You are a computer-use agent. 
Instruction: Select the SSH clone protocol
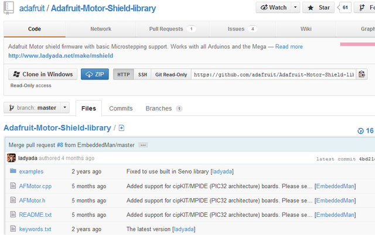click(142, 75)
